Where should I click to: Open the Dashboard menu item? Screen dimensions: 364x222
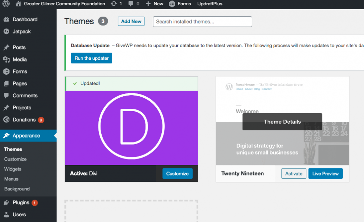(25, 20)
